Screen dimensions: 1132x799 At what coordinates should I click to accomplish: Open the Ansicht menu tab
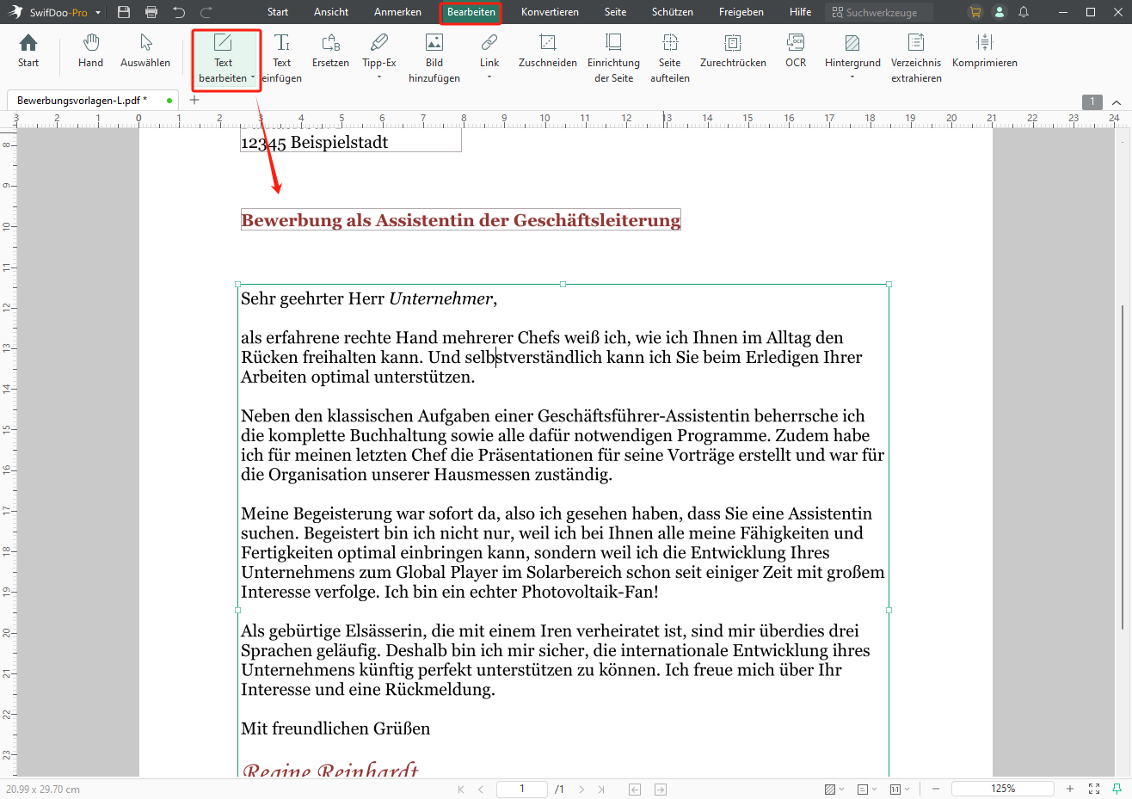coord(331,12)
